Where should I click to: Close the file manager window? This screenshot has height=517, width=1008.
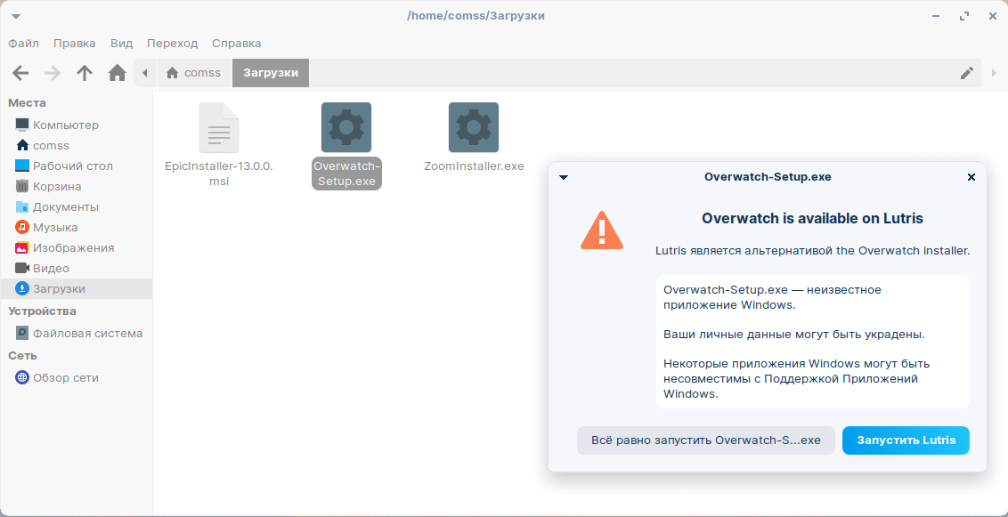pos(993,16)
